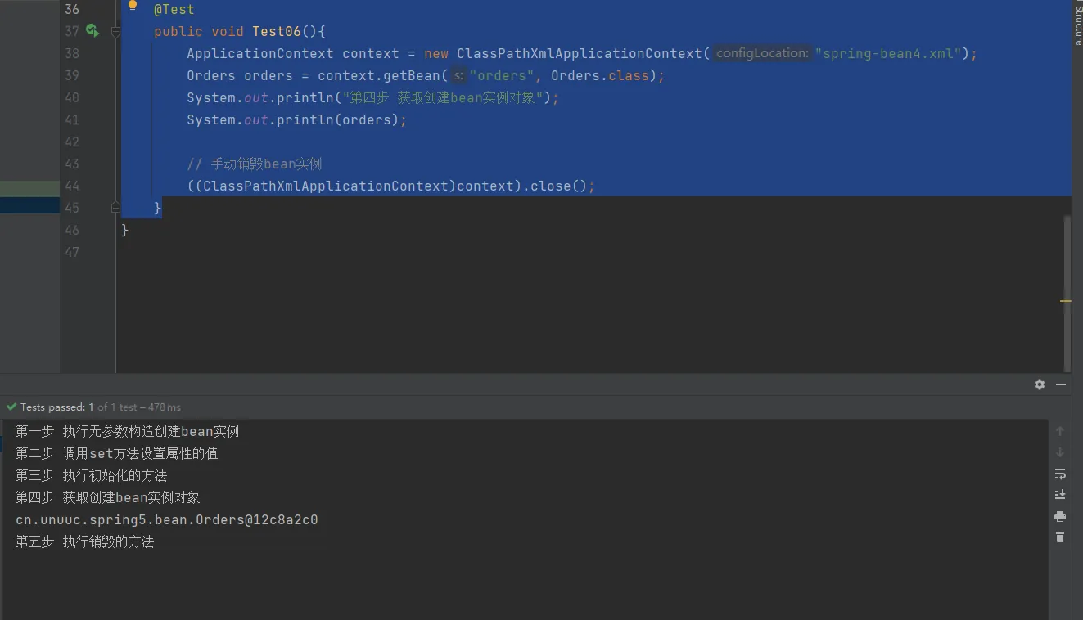Click the close() call on line 44
The image size is (1083, 620).
[558, 186]
